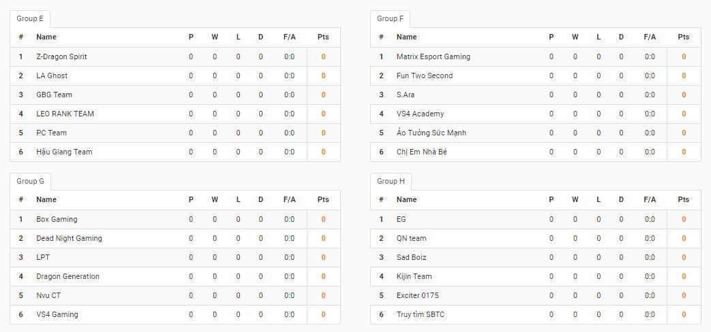
Task: Open the Group G tab
Action: [31, 181]
